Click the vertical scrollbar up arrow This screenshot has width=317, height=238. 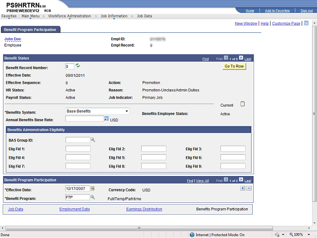pos(314,23)
